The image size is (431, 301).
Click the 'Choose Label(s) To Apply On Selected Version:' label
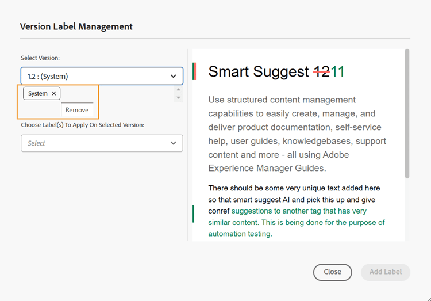coord(82,125)
